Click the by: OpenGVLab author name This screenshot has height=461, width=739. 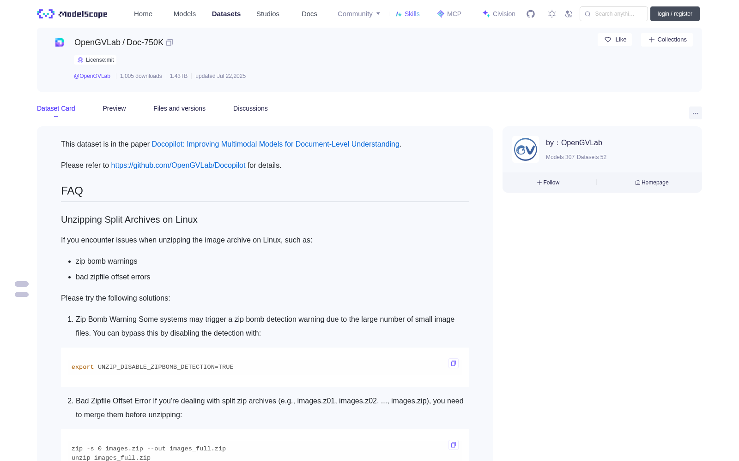[x=574, y=143]
